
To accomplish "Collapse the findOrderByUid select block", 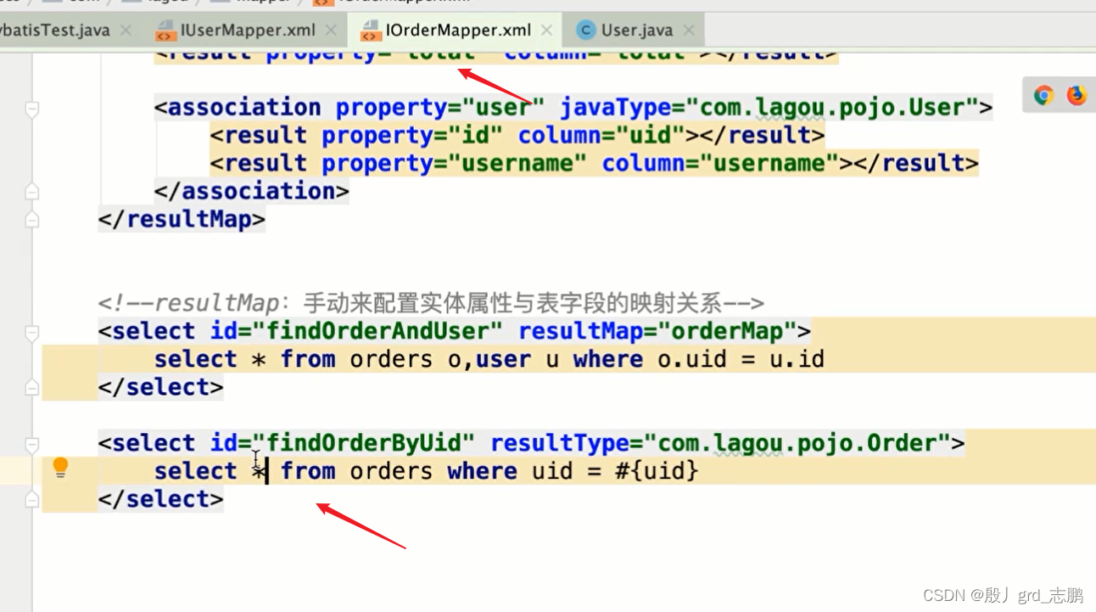I will point(32,444).
